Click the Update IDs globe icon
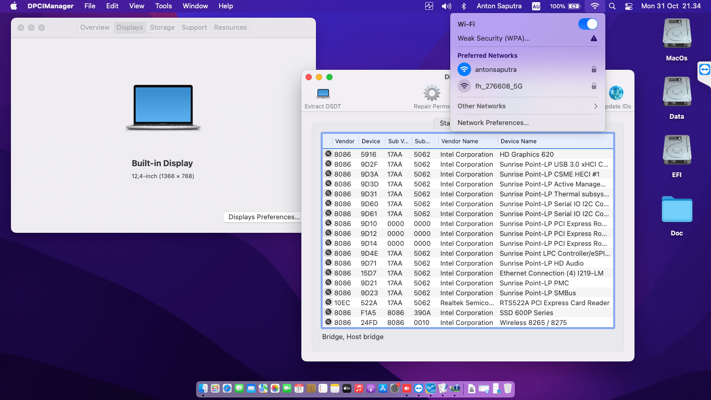711x400 pixels. click(x=616, y=94)
